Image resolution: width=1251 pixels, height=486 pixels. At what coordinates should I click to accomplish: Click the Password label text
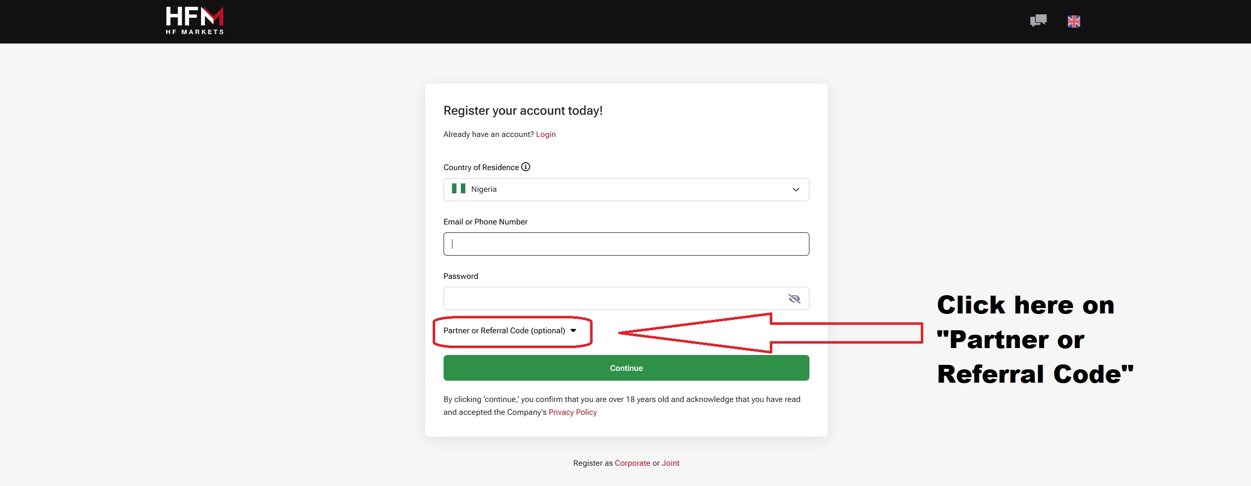(x=460, y=276)
